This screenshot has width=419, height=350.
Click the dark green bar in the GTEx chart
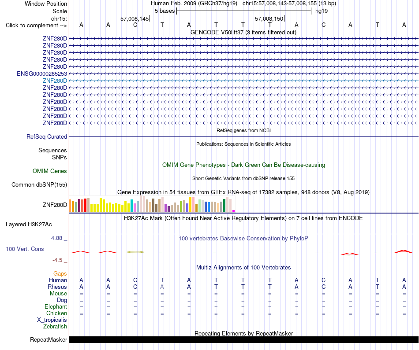click(224, 206)
